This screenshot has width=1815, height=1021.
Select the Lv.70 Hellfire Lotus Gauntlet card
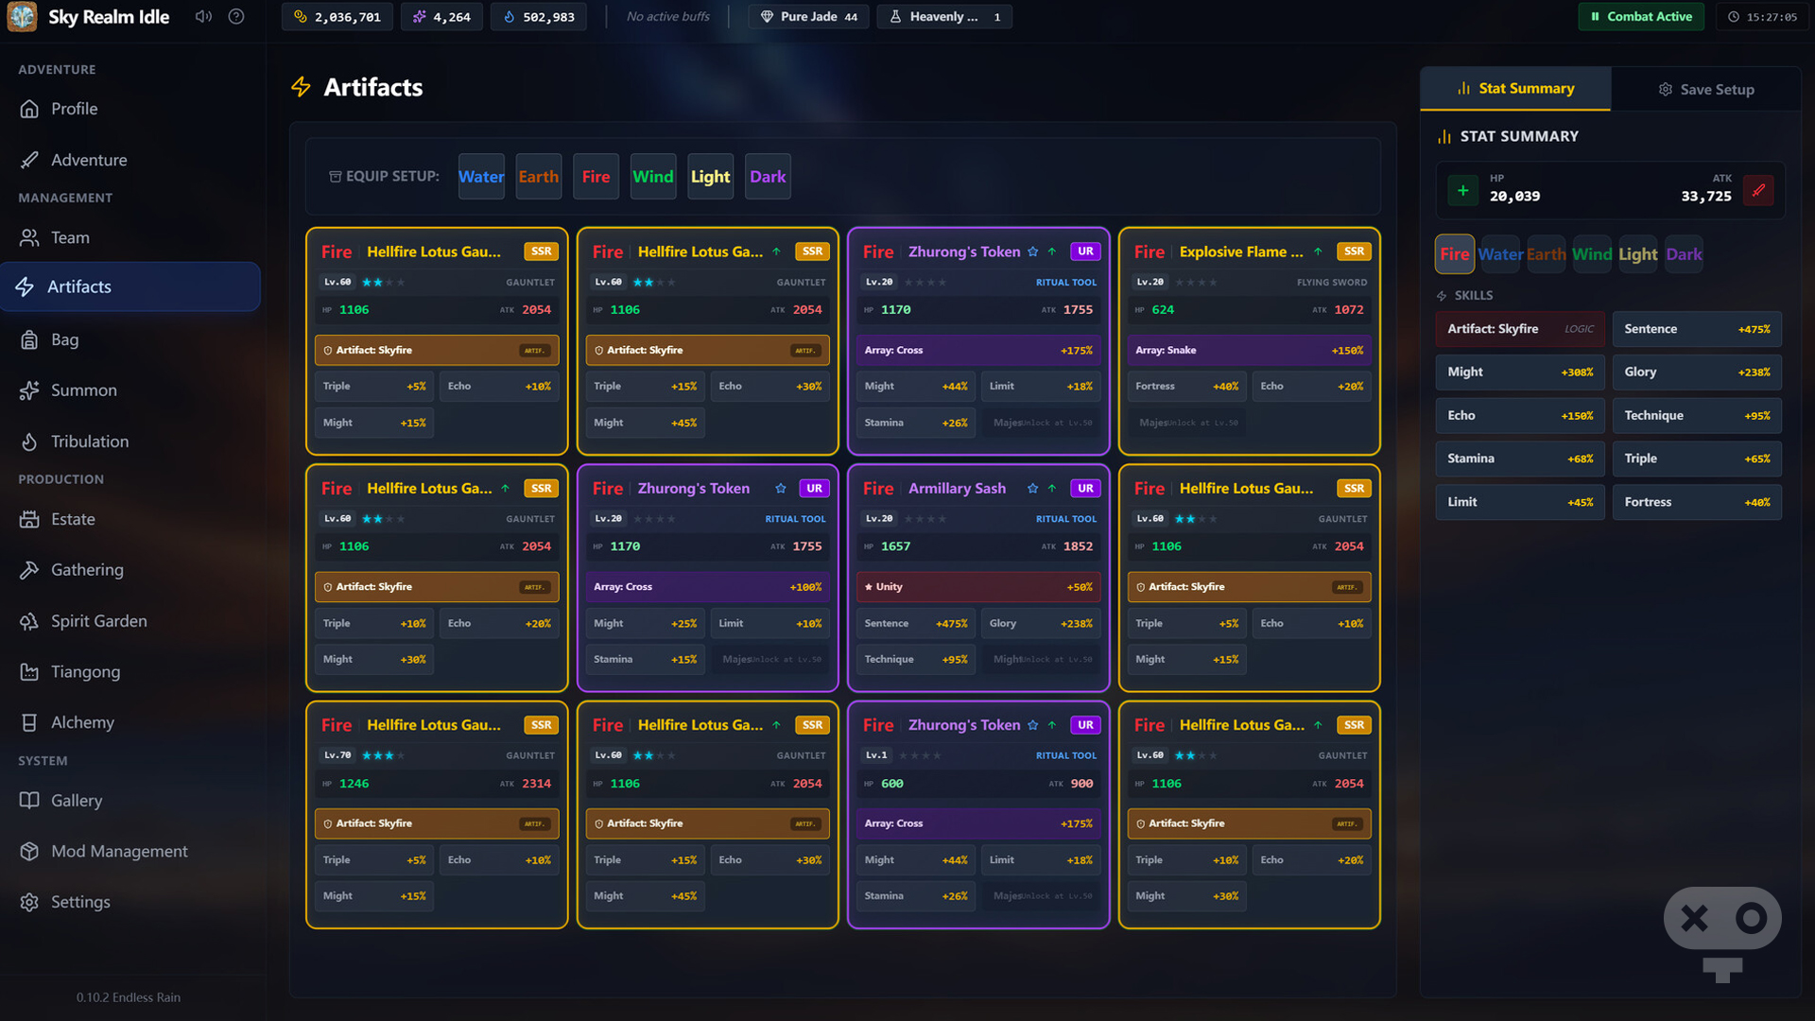click(437, 814)
